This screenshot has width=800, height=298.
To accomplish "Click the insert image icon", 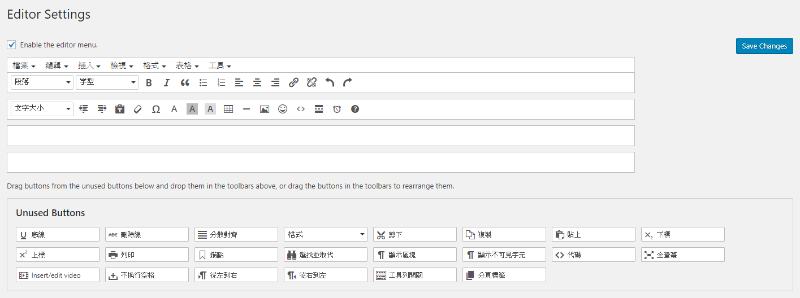I will coord(265,109).
